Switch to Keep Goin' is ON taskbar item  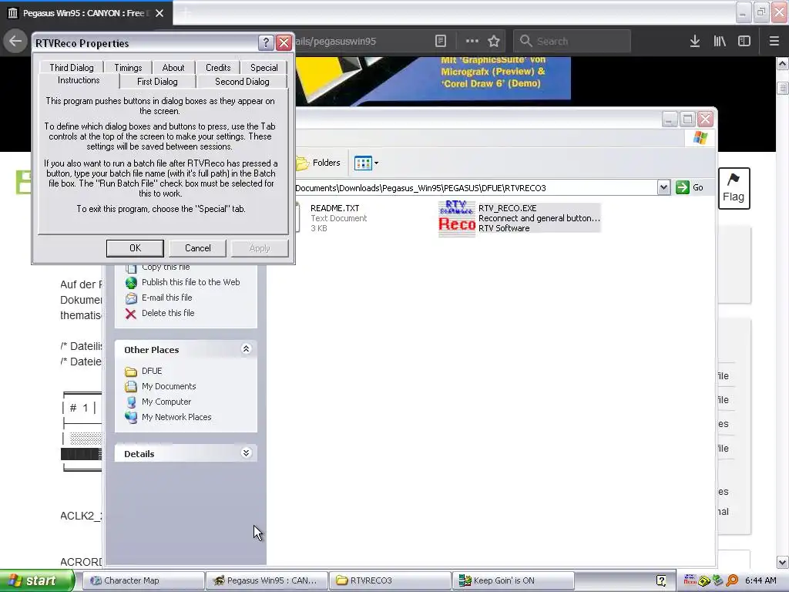(513, 580)
